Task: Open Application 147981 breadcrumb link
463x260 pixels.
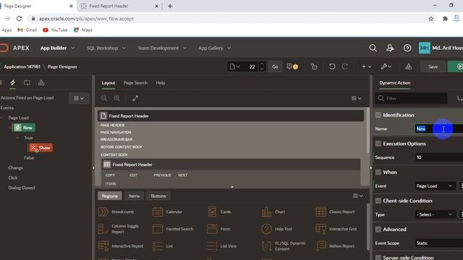Action: tap(22, 66)
